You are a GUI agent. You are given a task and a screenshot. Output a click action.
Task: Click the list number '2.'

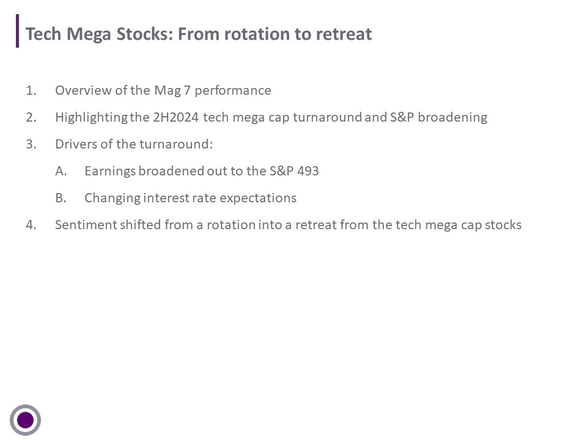coord(31,117)
